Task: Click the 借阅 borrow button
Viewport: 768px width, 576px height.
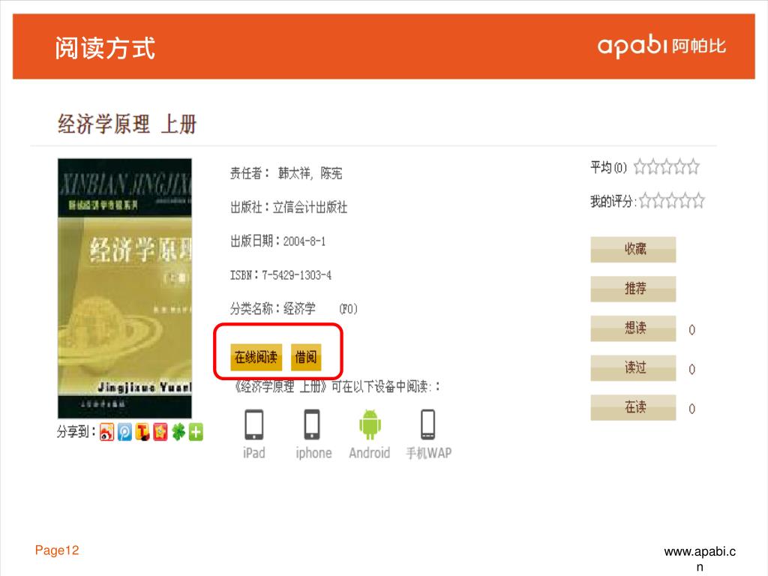Action: pos(306,357)
